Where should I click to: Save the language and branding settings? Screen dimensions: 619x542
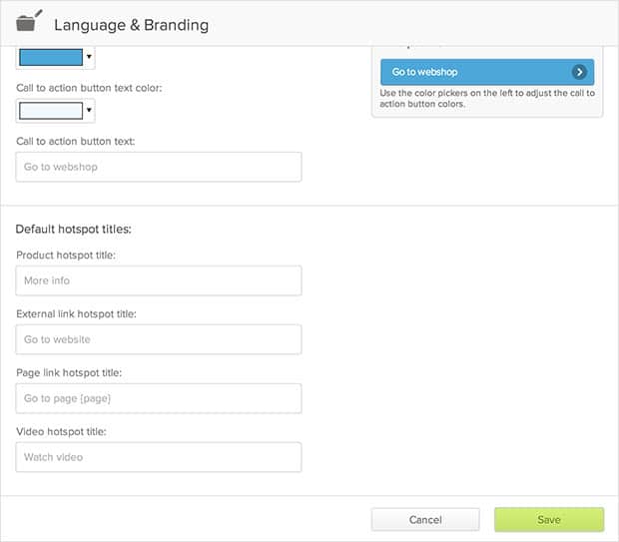[x=548, y=519]
